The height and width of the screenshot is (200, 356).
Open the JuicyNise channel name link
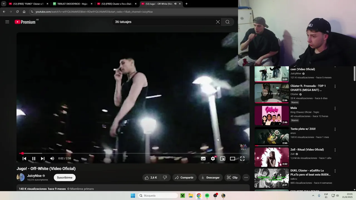[34, 176]
